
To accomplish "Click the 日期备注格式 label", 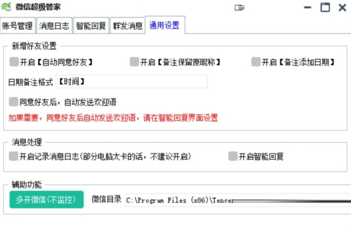I will point(31,82).
